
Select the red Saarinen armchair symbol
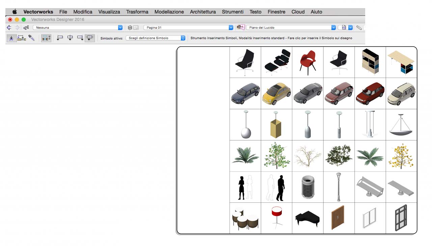(x=307, y=62)
